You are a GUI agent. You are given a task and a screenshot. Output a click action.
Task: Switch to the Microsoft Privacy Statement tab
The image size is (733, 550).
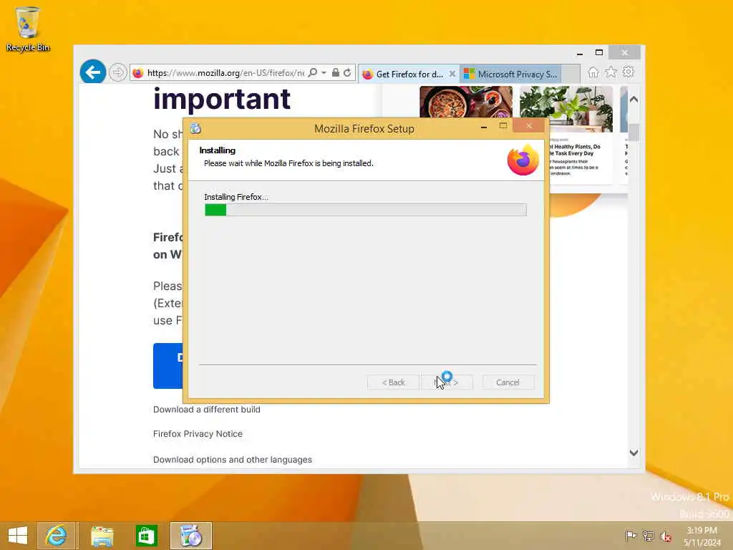(510, 74)
